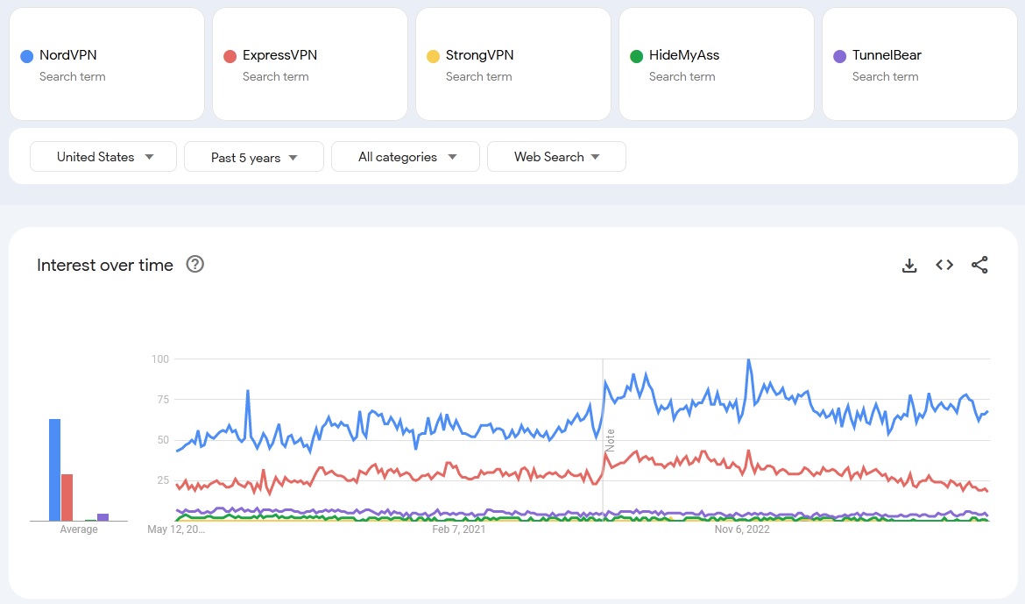Click the NordVPN blue color dot

click(x=27, y=56)
